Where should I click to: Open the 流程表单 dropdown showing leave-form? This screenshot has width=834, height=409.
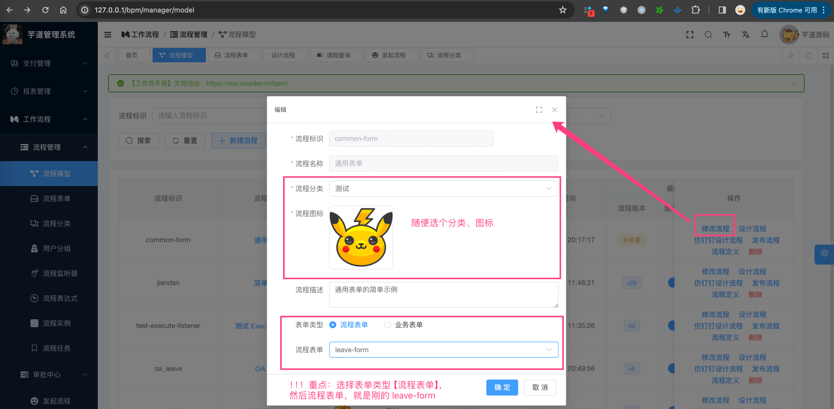(x=443, y=350)
